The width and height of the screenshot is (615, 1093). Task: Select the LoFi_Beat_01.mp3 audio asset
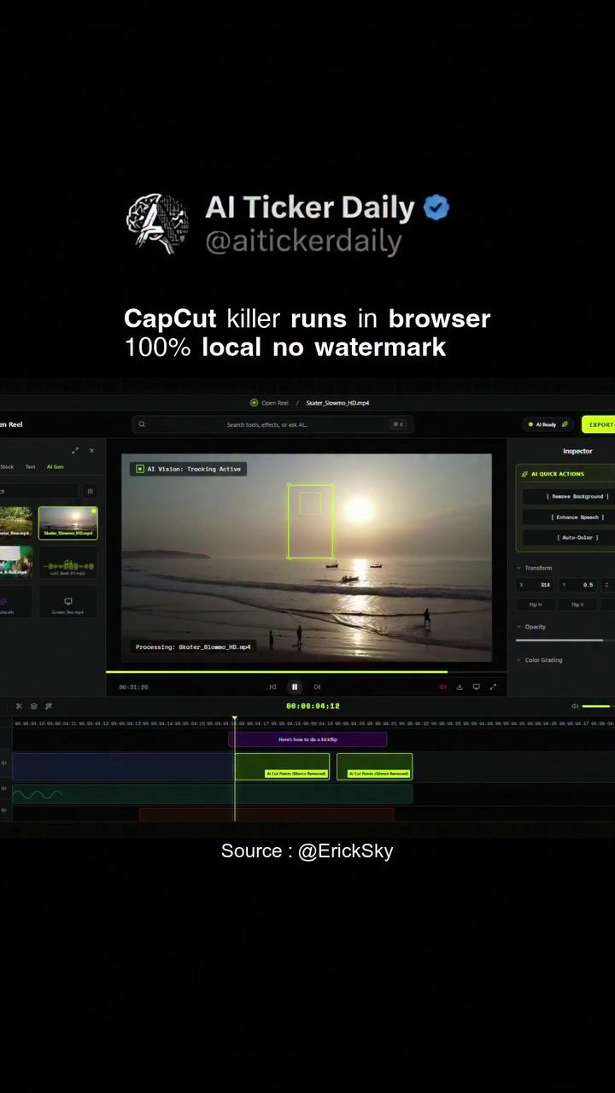pyautogui.click(x=68, y=563)
